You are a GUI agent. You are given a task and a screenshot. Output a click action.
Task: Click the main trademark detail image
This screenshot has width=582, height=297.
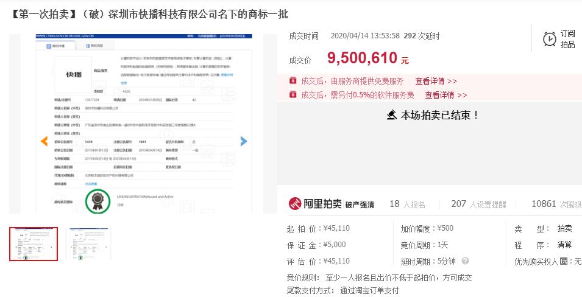pyautogui.click(x=144, y=124)
